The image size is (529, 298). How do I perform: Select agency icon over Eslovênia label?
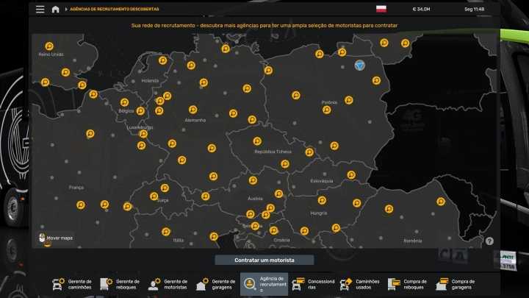(256, 226)
